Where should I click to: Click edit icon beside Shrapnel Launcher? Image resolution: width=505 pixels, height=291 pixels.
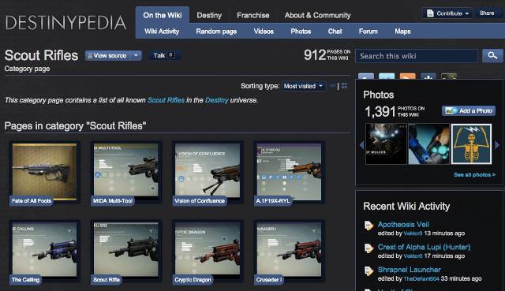click(x=368, y=270)
